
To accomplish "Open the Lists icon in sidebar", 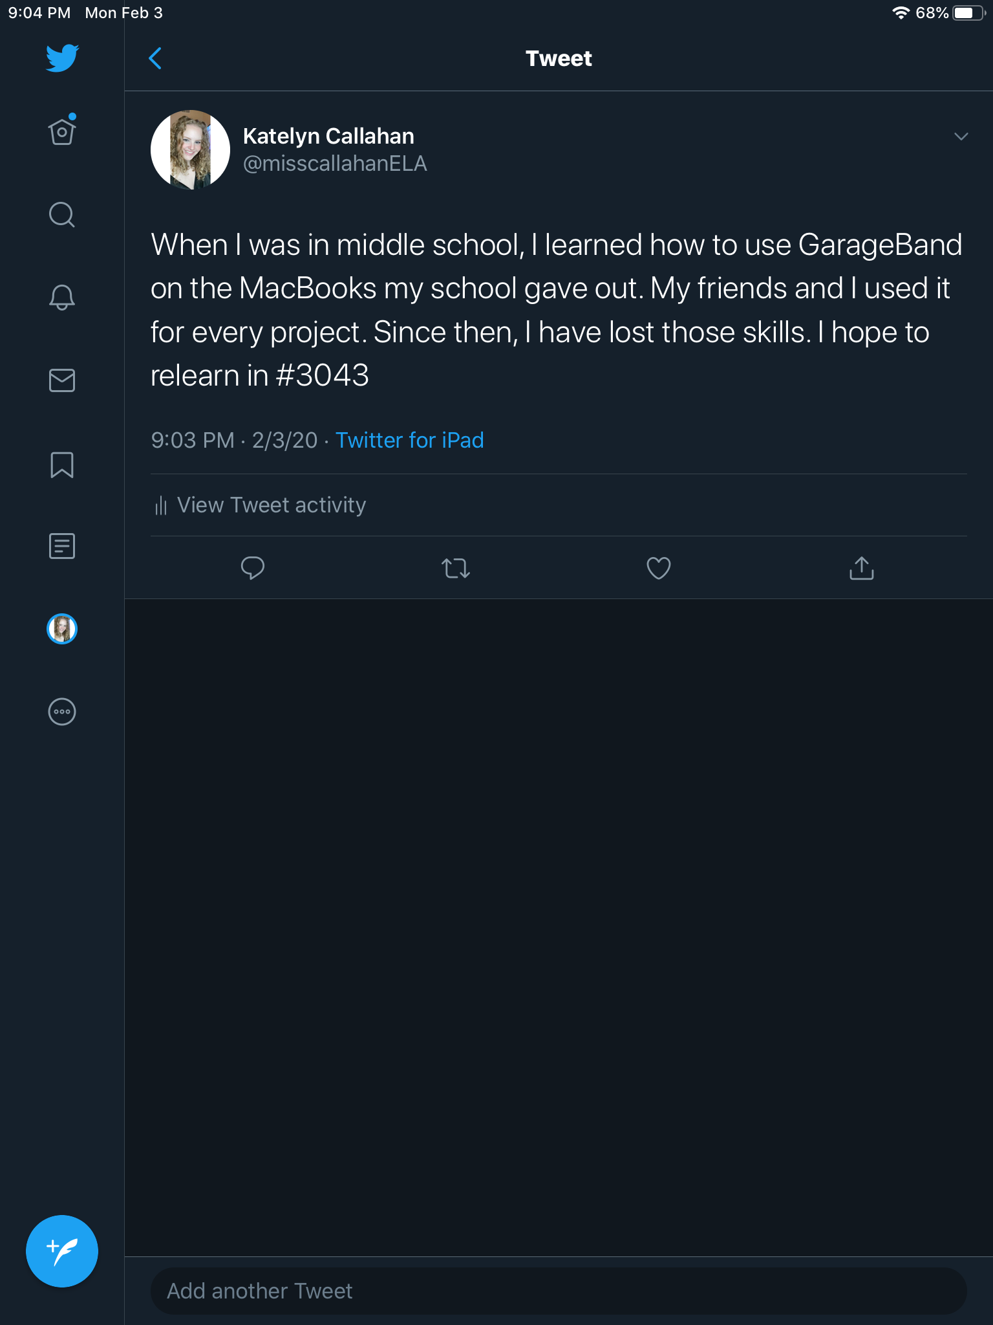I will 62,546.
